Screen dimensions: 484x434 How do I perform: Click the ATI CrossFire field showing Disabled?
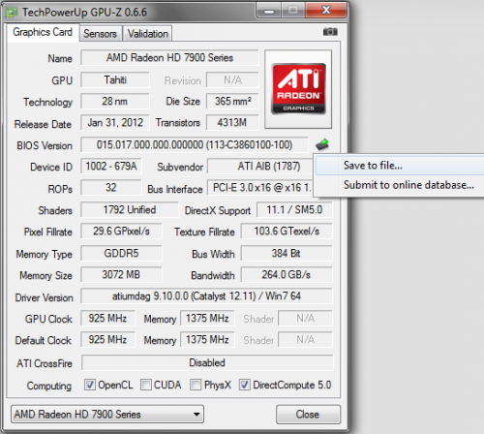207,362
